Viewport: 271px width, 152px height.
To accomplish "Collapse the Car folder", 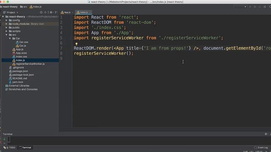I will click(10, 38).
